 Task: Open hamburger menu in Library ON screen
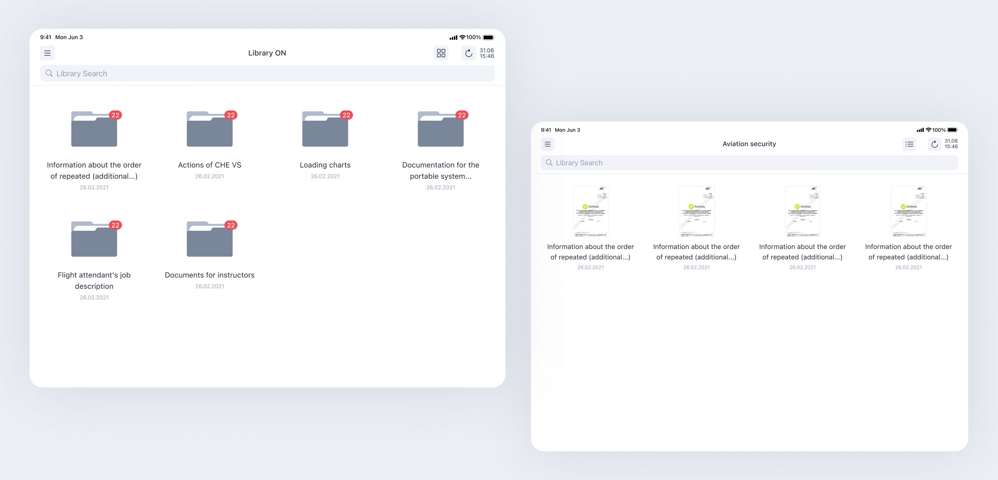tap(47, 53)
